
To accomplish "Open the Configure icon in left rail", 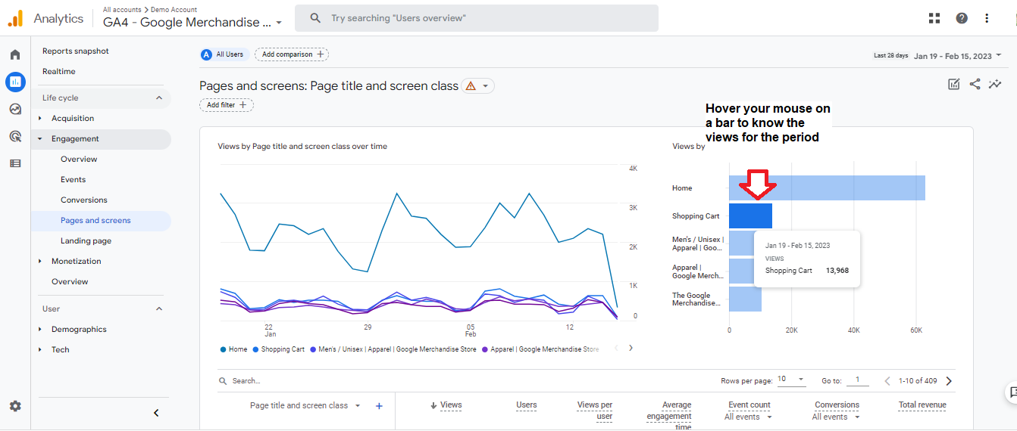I will point(15,163).
